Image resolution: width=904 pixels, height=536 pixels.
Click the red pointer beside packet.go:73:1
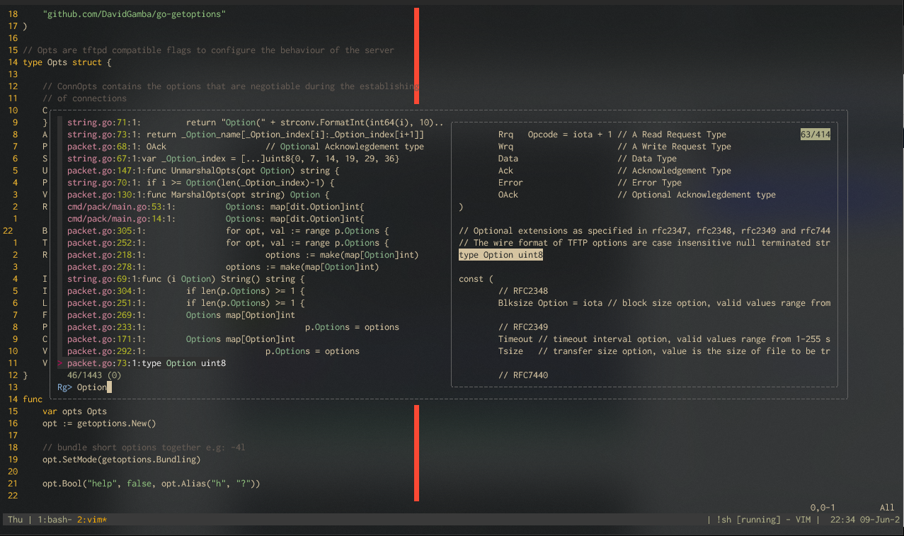coord(60,363)
